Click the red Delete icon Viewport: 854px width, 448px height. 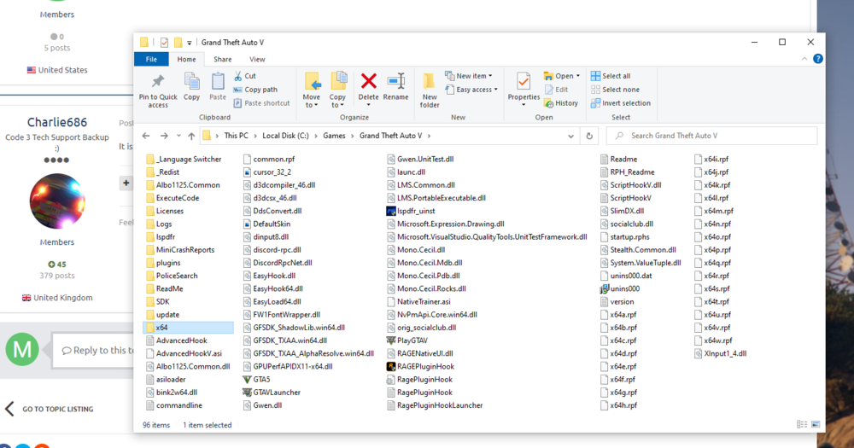tap(369, 81)
